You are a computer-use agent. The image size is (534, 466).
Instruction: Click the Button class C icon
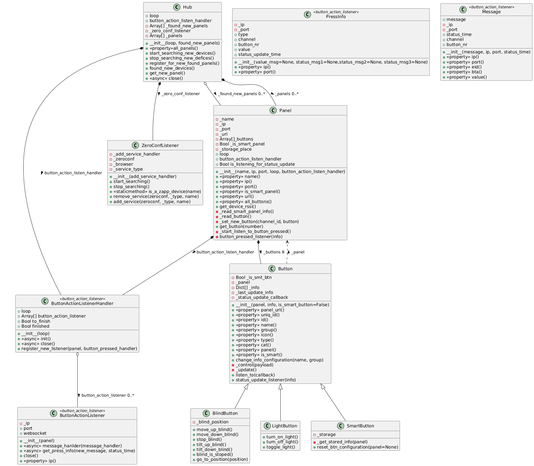(272, 269)
